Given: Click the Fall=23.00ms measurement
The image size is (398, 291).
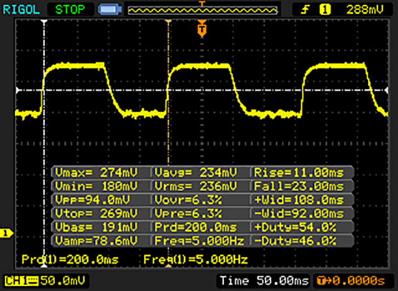Looking at the screenshot, I should coord(299,187).
